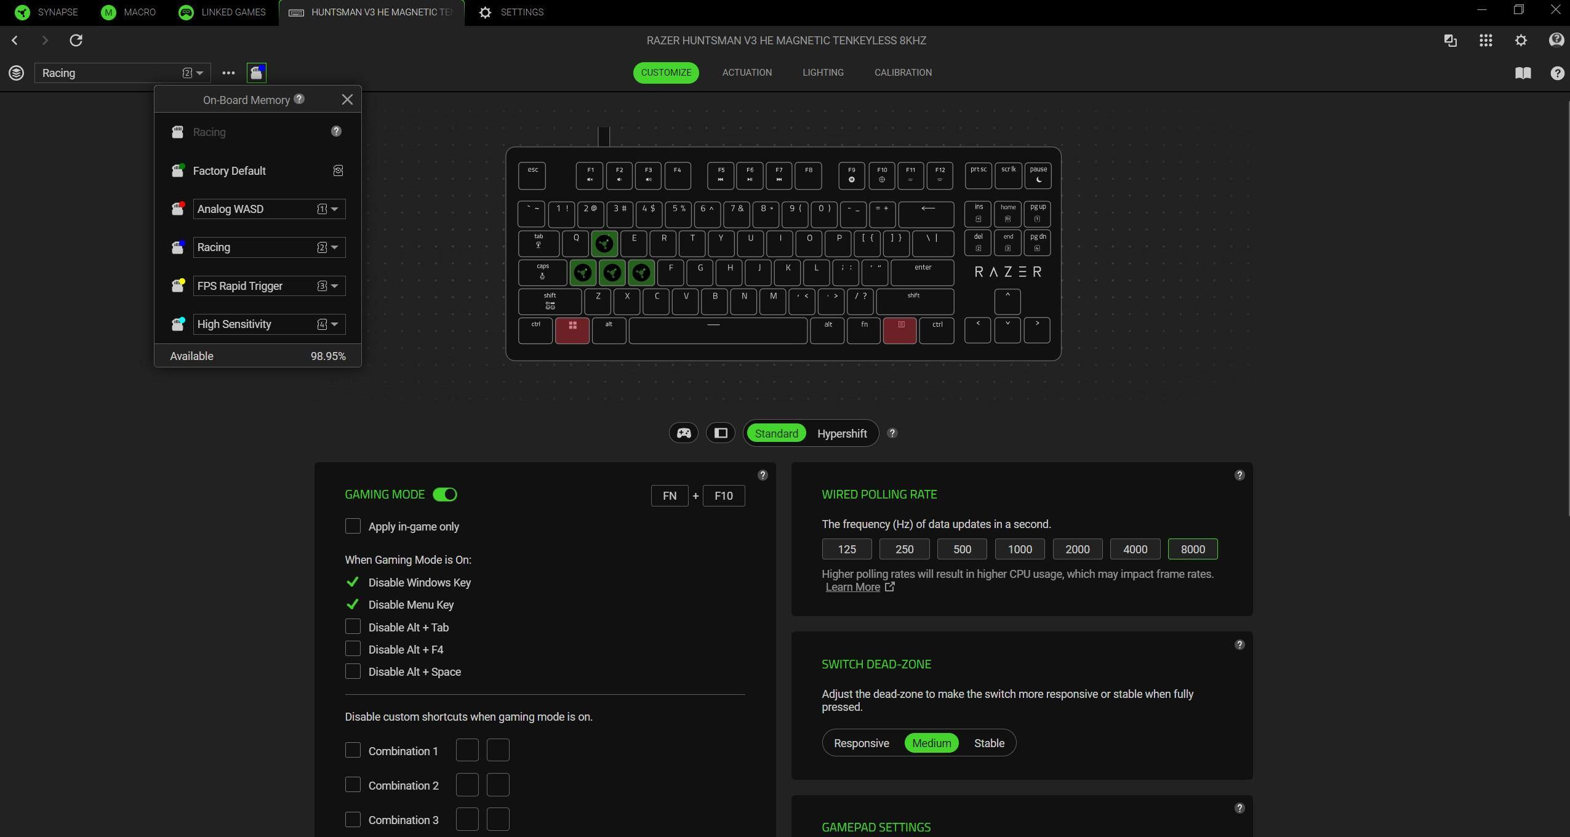Select the spacebar on keyboard diagram
1570x837 pixels.
(x=718, y=330)
